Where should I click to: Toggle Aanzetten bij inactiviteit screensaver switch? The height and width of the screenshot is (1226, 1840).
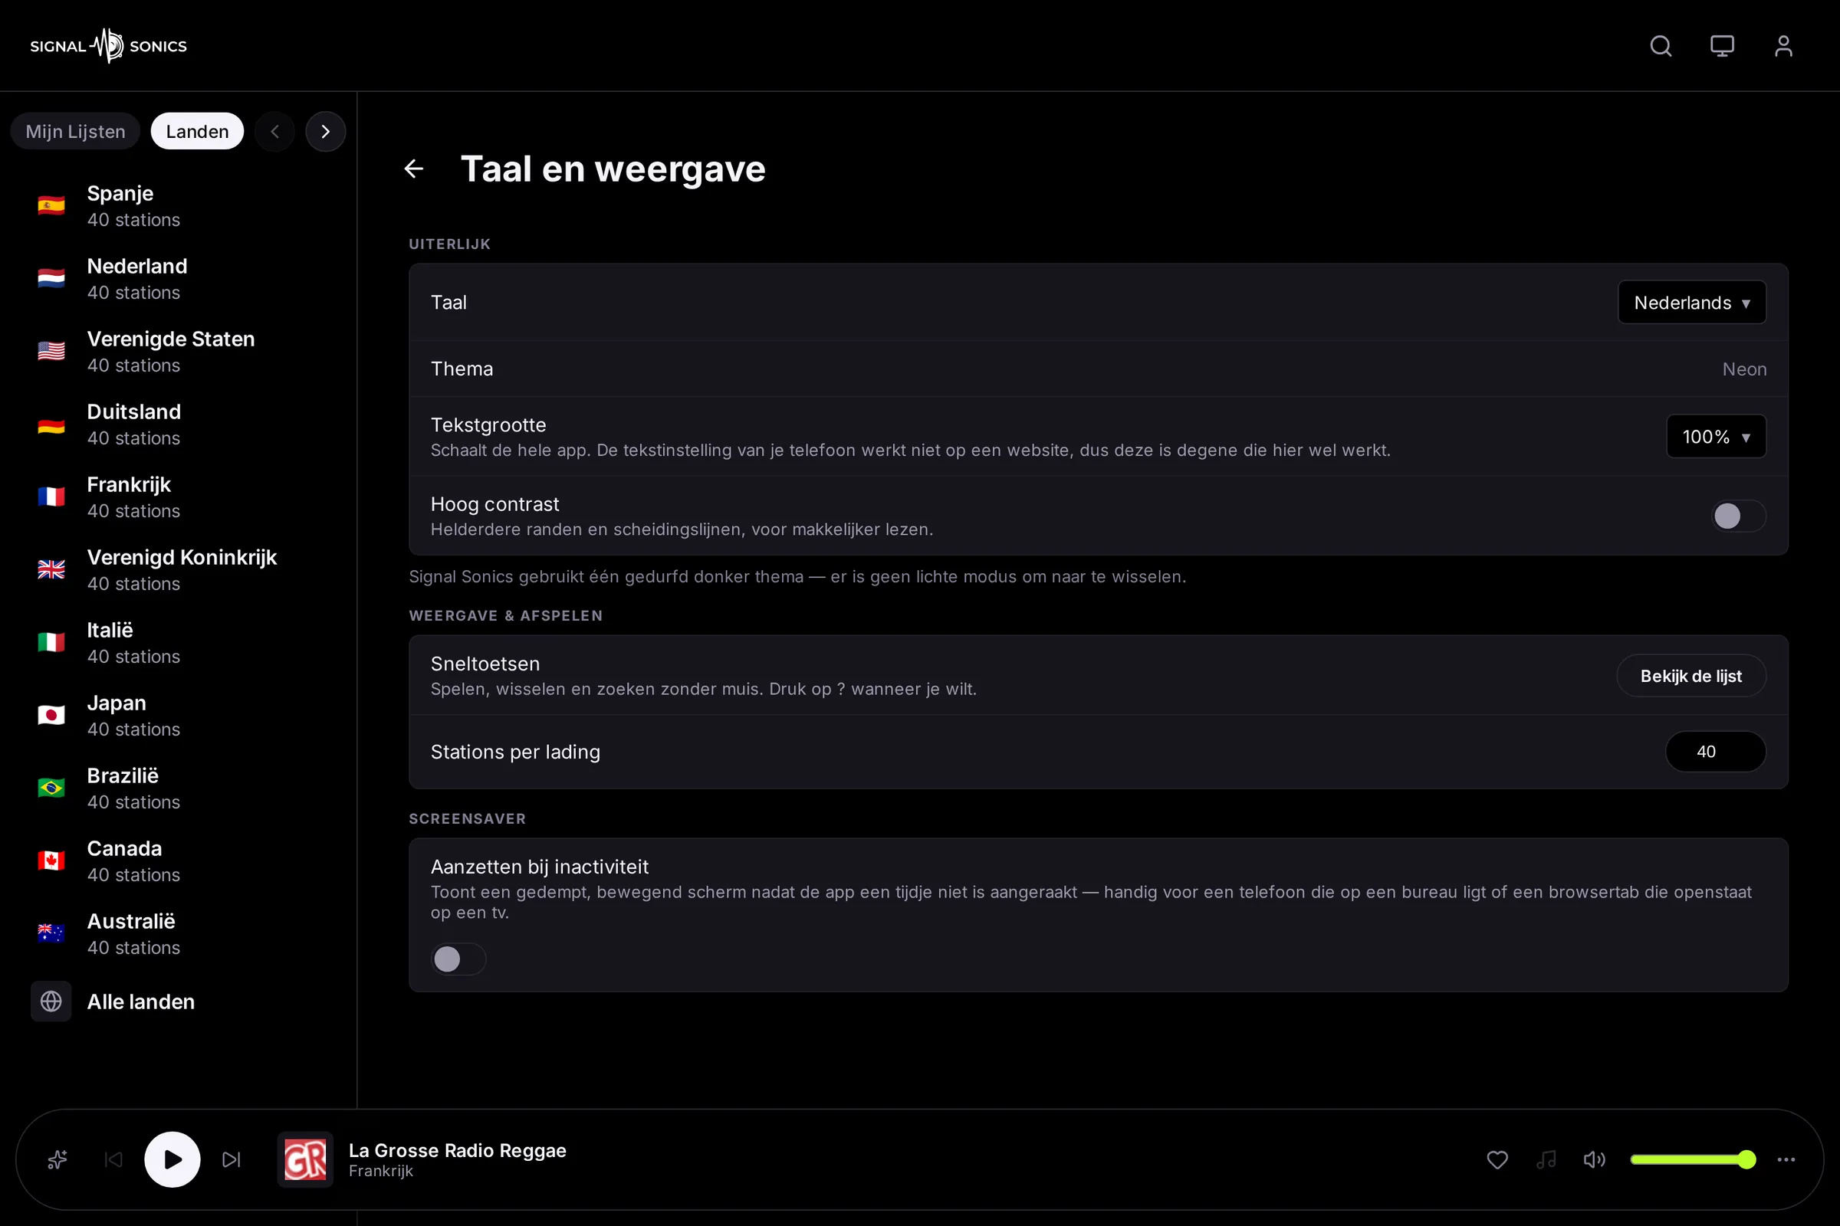tap(458, 959)
